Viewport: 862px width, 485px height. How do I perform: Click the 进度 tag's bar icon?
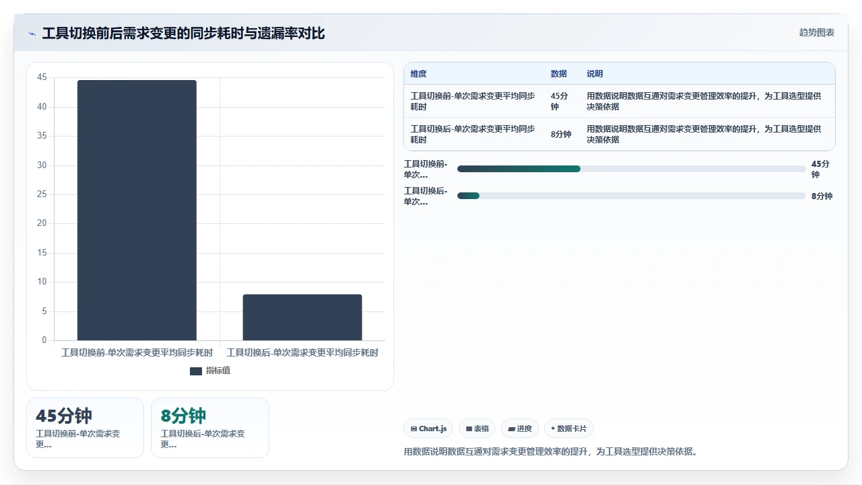tap(511, 428)
